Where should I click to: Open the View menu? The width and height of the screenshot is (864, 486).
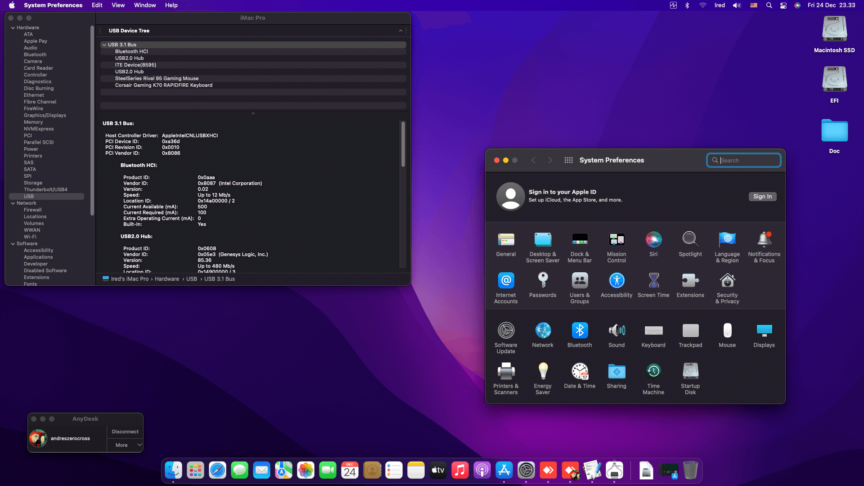(118, 5)
